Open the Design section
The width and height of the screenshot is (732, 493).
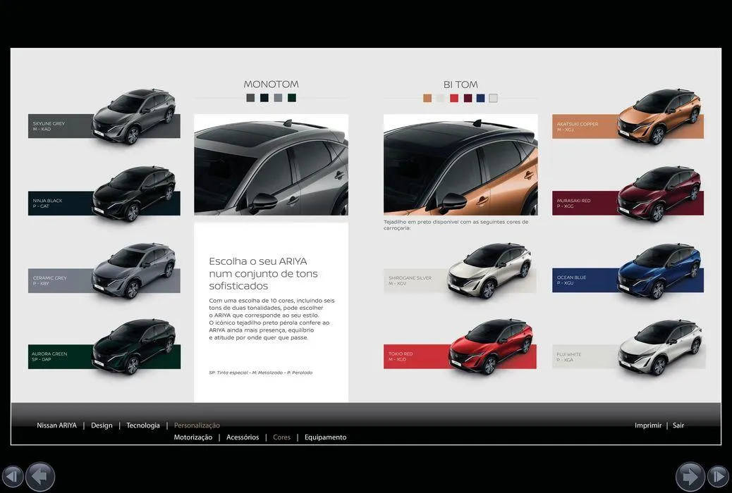pyautogui.click(x=102, y=425)
